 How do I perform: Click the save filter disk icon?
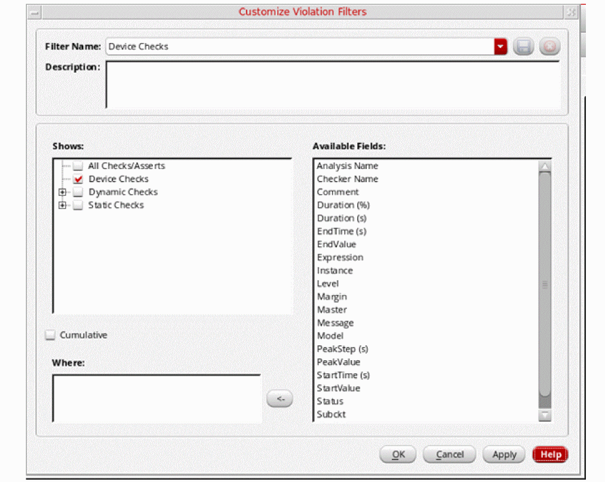(x=524, y=47)
